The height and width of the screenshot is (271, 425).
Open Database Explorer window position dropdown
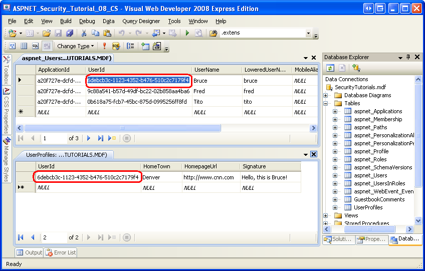[400, 58]
